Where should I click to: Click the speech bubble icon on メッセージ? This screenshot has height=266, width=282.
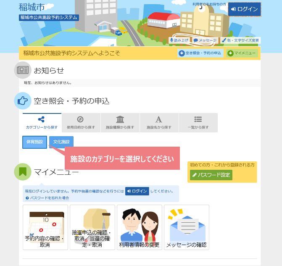[x=196, y=40]
